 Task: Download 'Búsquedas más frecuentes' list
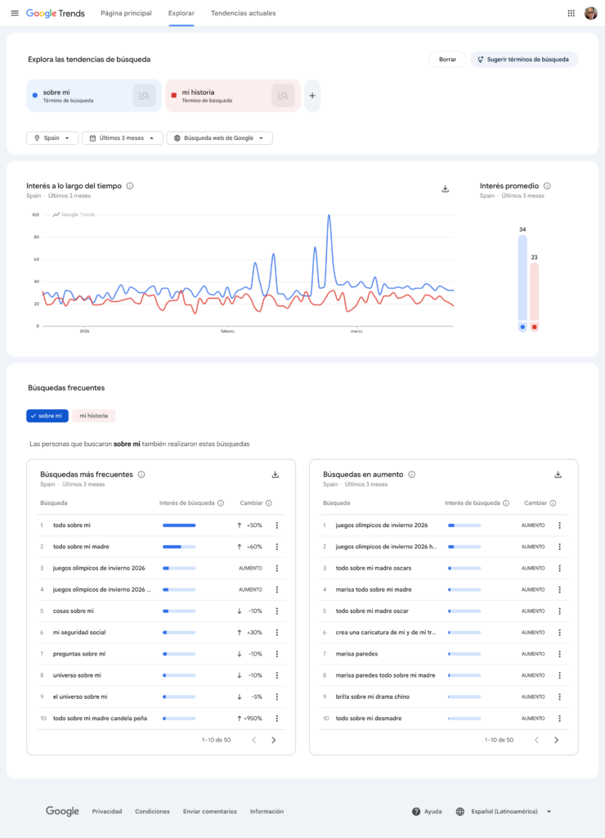(x=276, y=475)
